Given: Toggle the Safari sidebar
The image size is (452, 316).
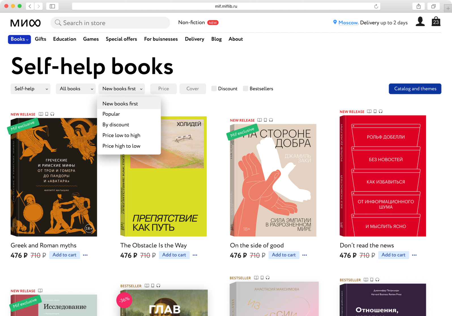Looking at the screenshot, I should pyautogui.click(x=52, y=6).
